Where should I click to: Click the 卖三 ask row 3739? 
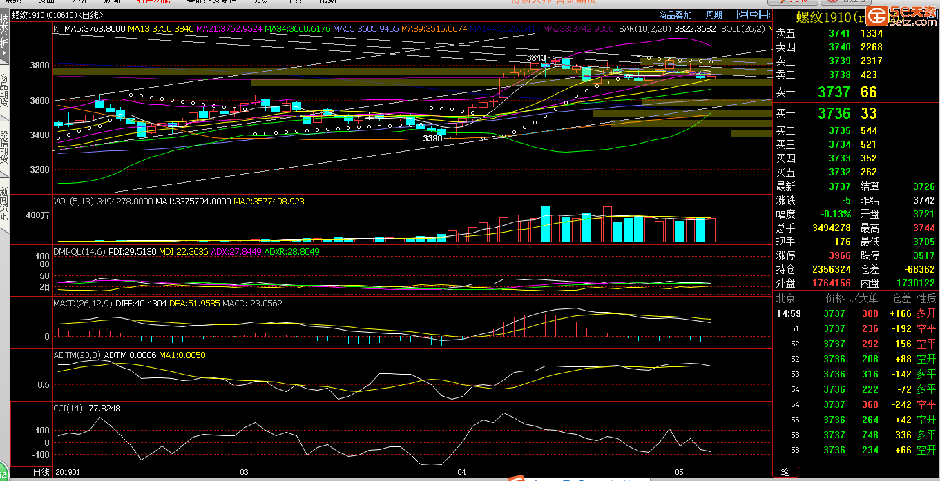(856, 61)
